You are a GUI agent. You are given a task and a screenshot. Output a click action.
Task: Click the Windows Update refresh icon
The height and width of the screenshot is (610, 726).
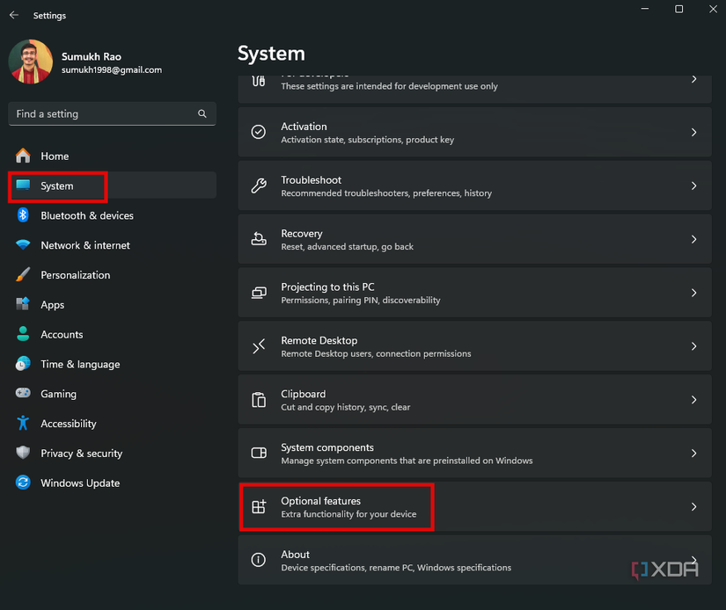point(23,483)
